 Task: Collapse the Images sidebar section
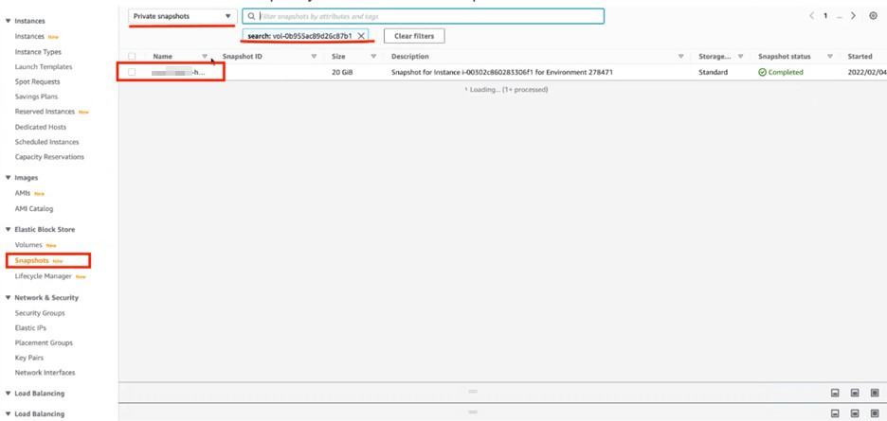(x=9, y=178)
